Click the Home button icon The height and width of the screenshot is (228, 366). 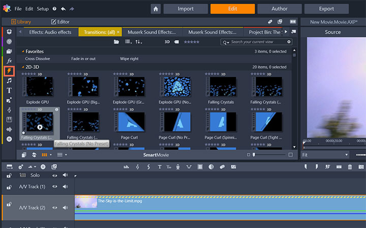coord(156,9)
